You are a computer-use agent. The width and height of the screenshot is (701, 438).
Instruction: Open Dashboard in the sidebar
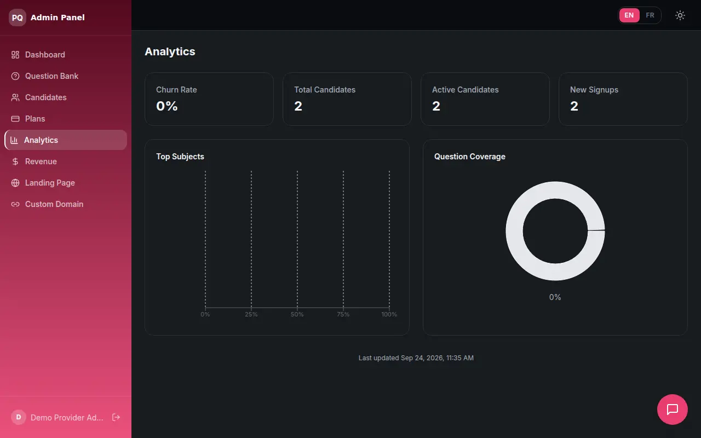pos(66,55)
